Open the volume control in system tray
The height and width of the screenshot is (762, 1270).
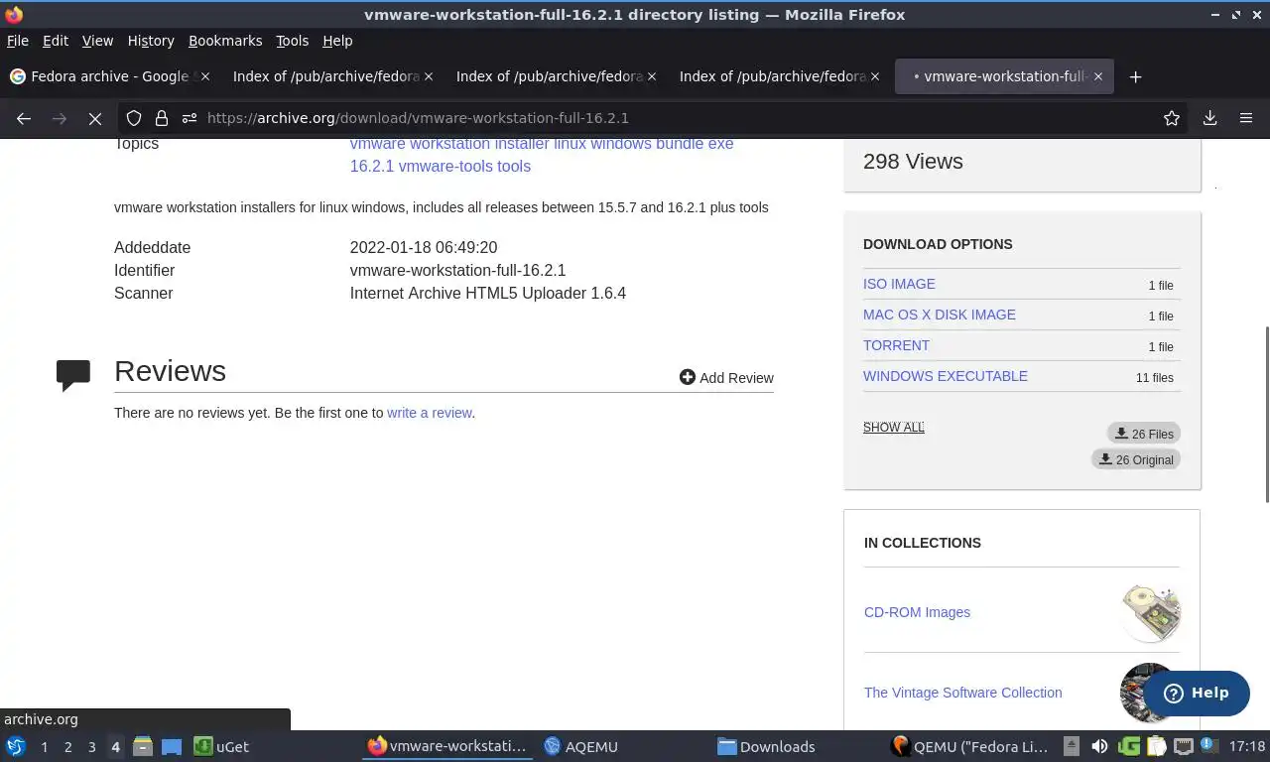[x=1099, y=746]
